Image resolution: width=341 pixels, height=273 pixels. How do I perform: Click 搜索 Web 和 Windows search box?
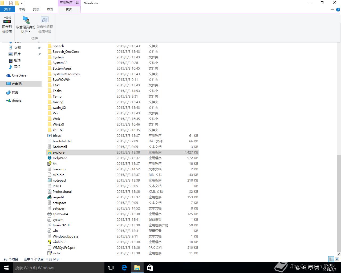[x=59, y=268]
